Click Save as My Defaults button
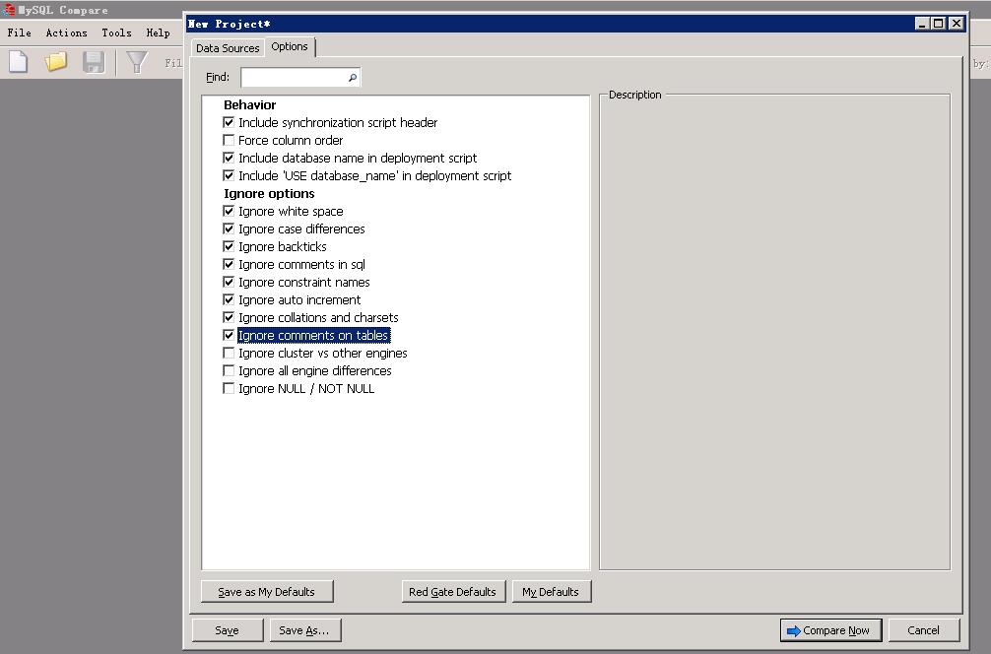991x654 pixels. tap(267, 592)
